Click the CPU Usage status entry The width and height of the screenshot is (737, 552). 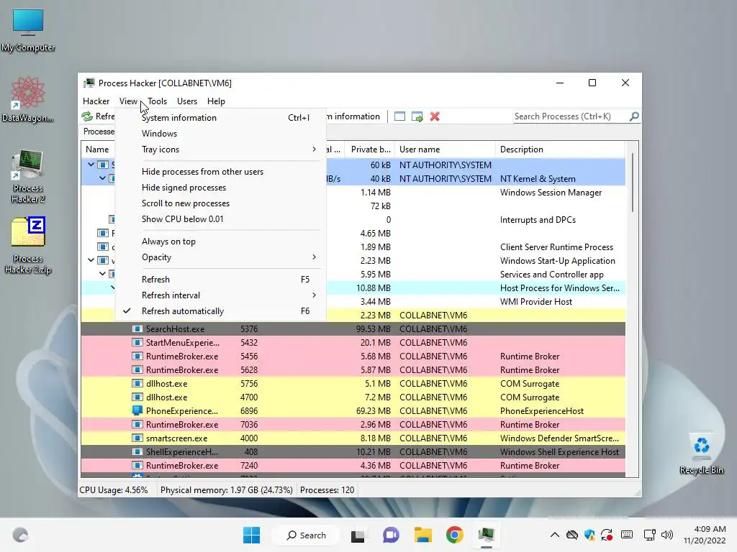point(113,490)
